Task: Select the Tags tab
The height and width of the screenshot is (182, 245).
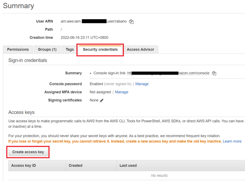Action: pos(70,49)
